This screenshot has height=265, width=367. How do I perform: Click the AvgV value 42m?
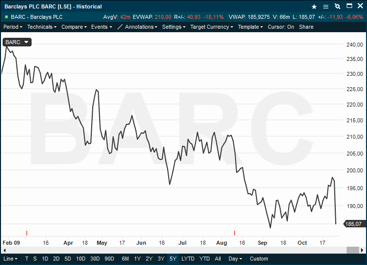[125, 17]
